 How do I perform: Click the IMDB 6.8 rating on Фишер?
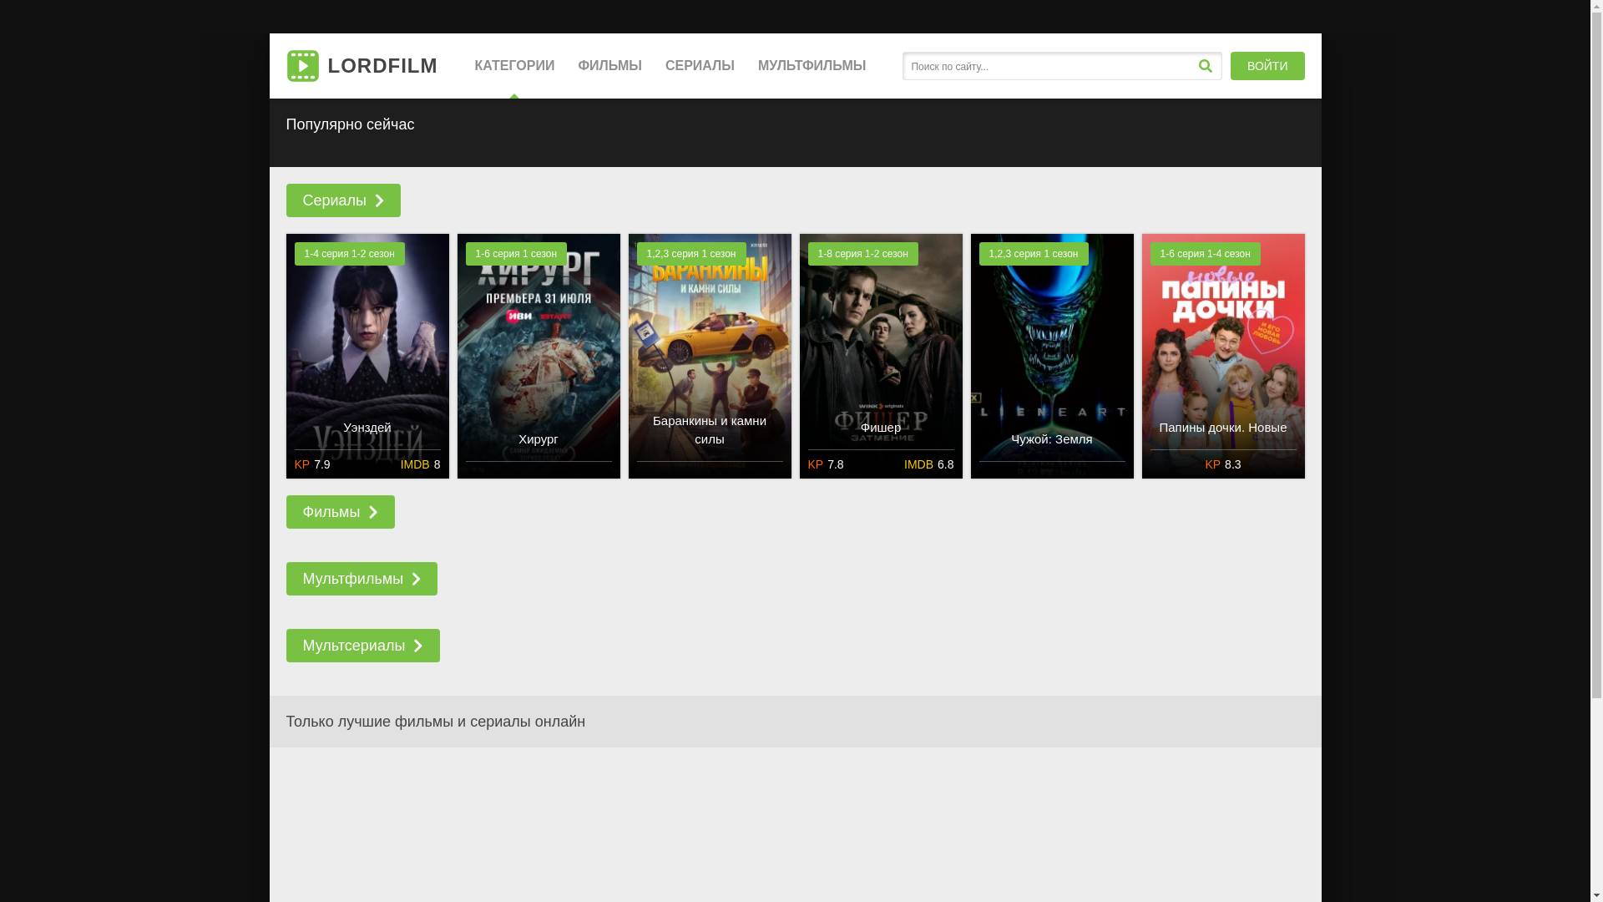click(x=928, y=464)
